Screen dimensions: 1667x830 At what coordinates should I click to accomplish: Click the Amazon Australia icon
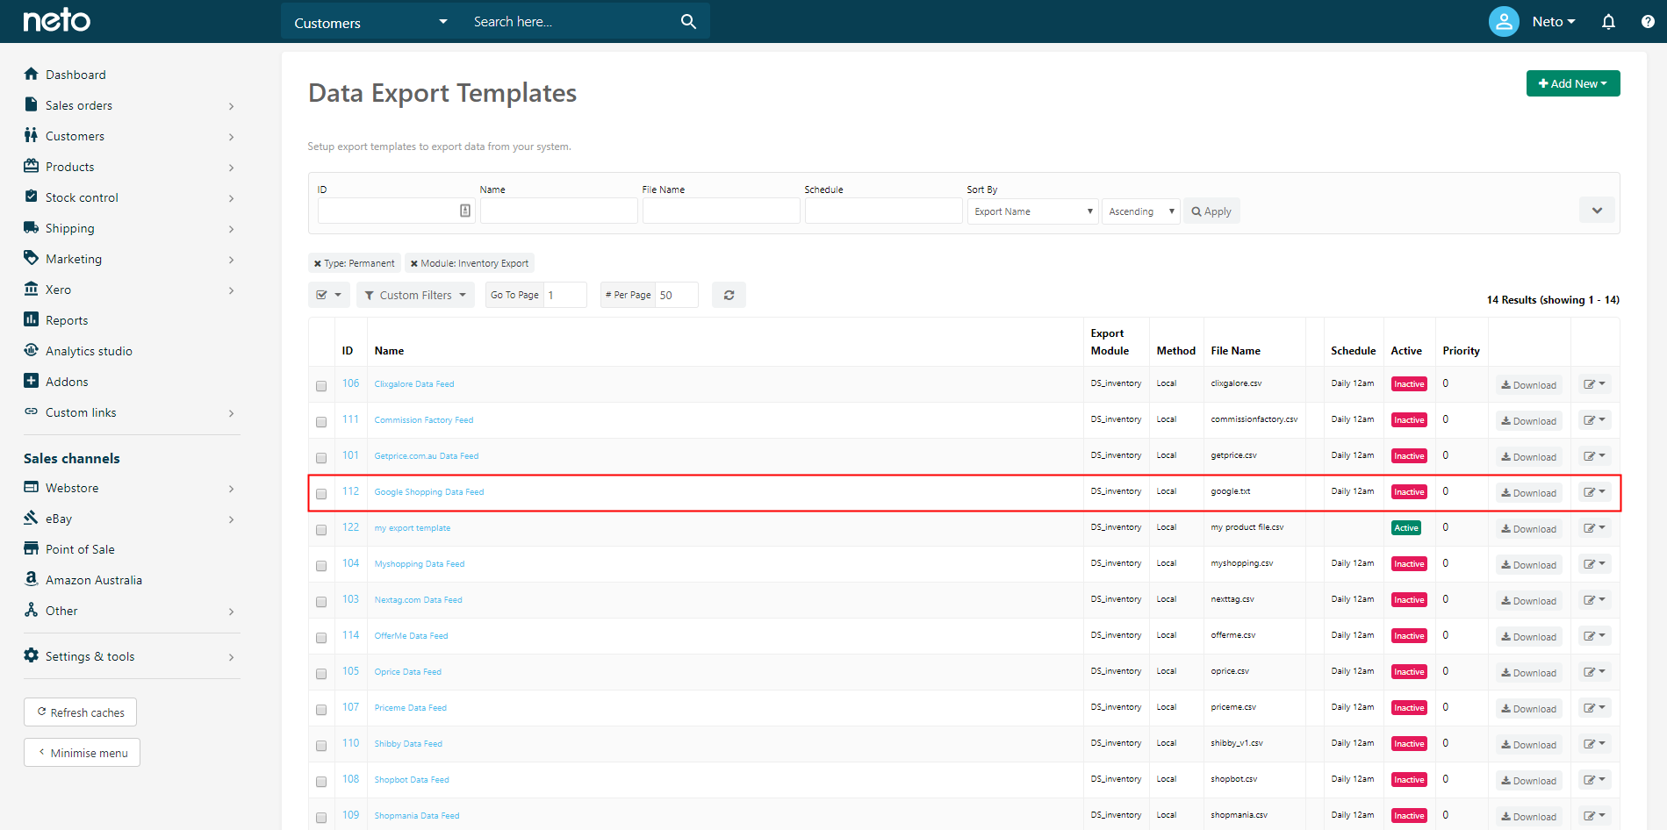tap(32, 579)
